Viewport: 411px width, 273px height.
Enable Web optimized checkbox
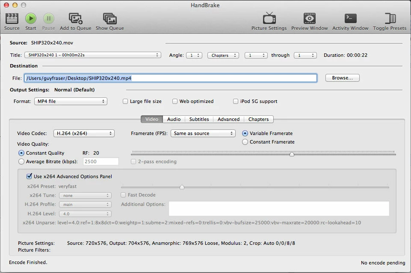coord(175,101)
